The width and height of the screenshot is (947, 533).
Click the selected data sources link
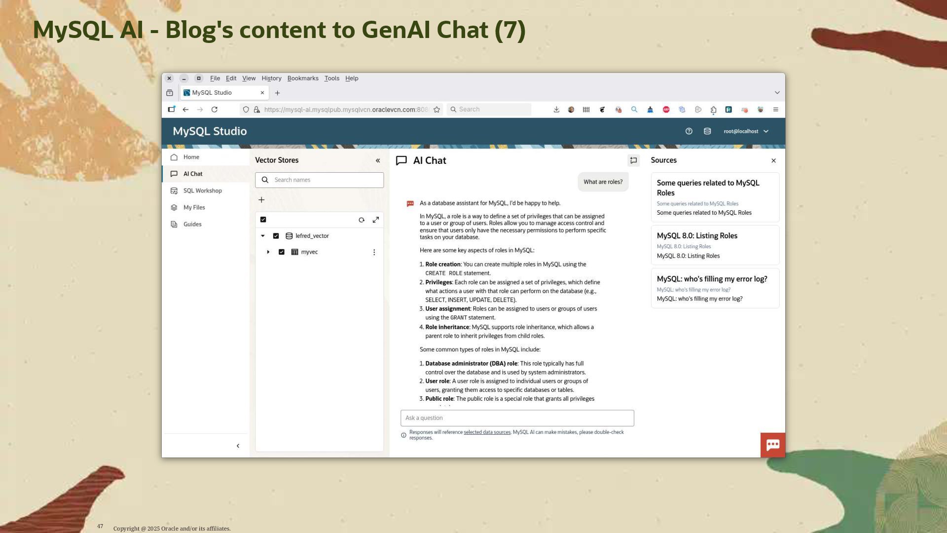[x=487, y=432]
